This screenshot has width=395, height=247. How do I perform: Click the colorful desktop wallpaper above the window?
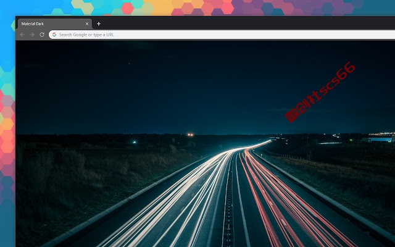point(196,7)
